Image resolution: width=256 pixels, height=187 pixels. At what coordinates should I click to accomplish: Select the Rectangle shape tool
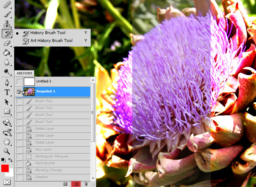[x=7, y=111]
